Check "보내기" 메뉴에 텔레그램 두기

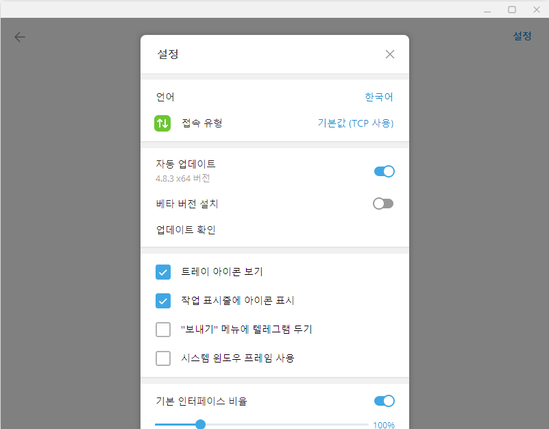(163, 330)
